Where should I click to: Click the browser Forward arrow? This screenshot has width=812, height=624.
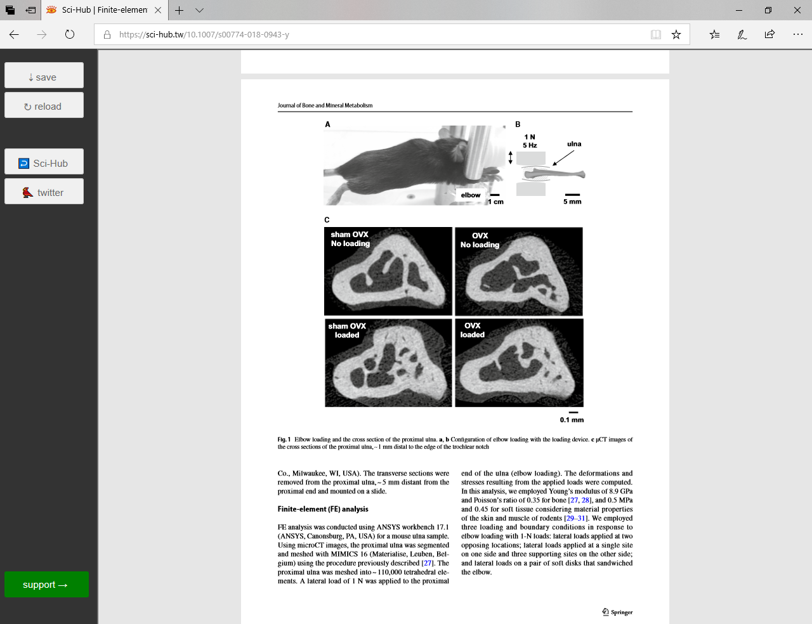pos(42,34)
